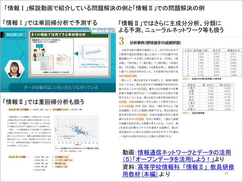243x182 pixels.
Task: Click the 単回帰分析 video screenshot thumbnail
Action: (58, 60)
